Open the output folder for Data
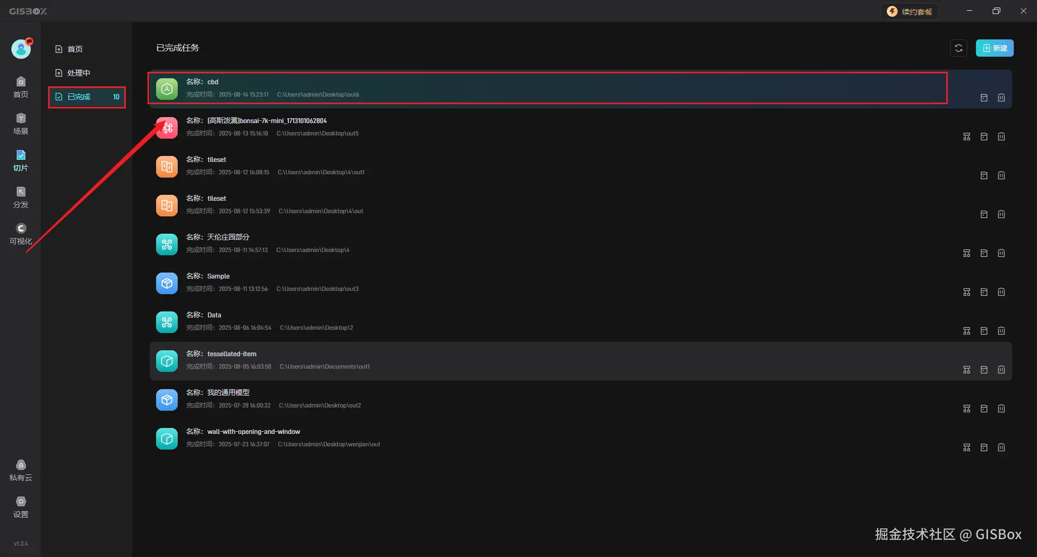The width and height of the screenshot is (1037, 557). [984, 331]
